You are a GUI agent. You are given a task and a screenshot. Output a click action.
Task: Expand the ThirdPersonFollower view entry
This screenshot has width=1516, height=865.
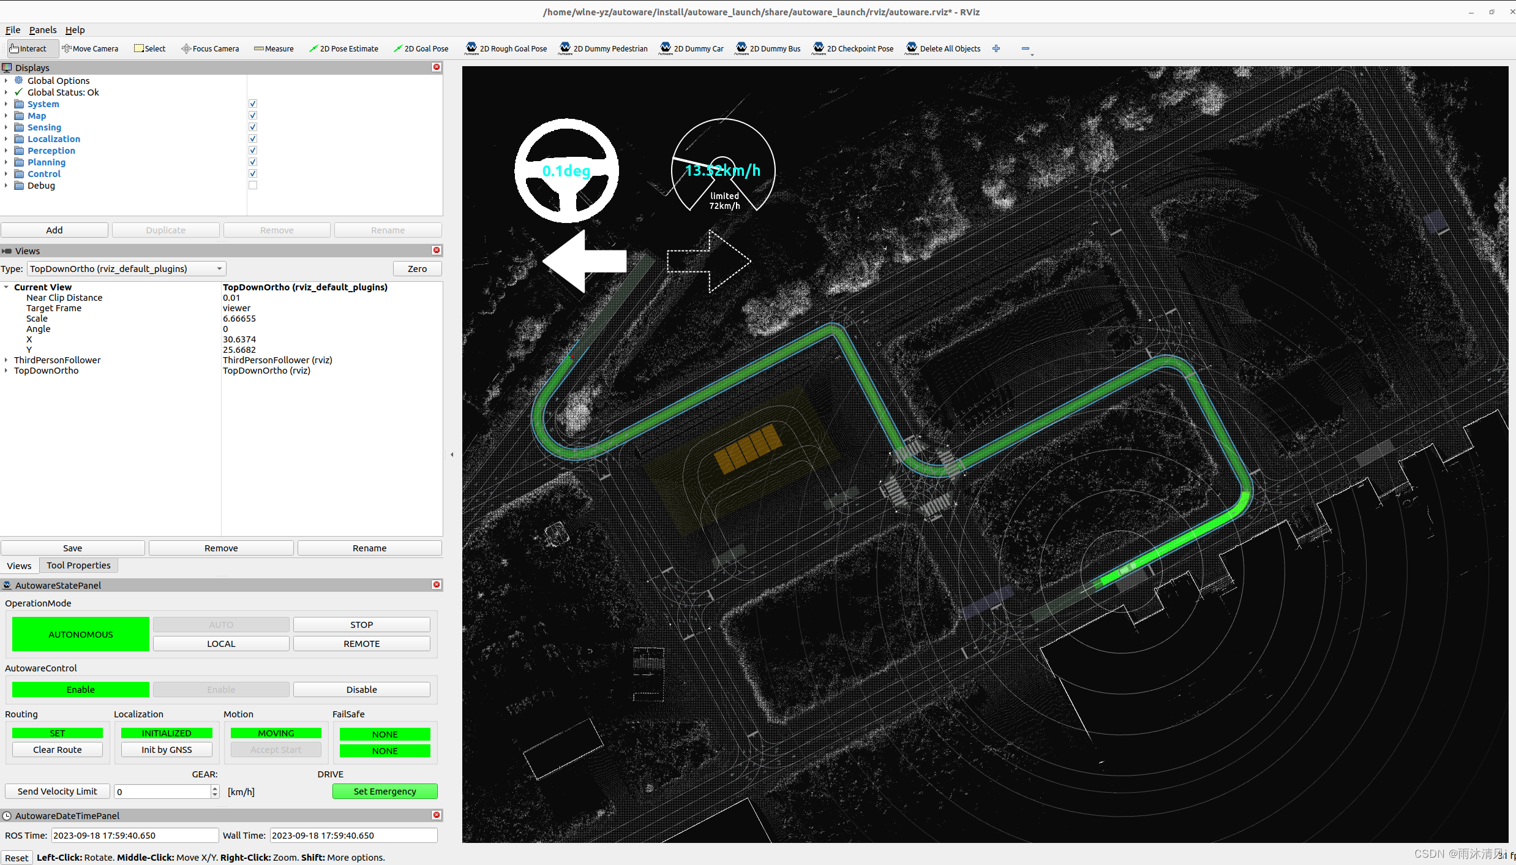point(6,360)
